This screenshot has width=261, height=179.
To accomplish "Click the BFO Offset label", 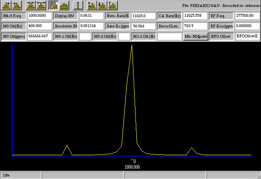I will pos(221,37).
